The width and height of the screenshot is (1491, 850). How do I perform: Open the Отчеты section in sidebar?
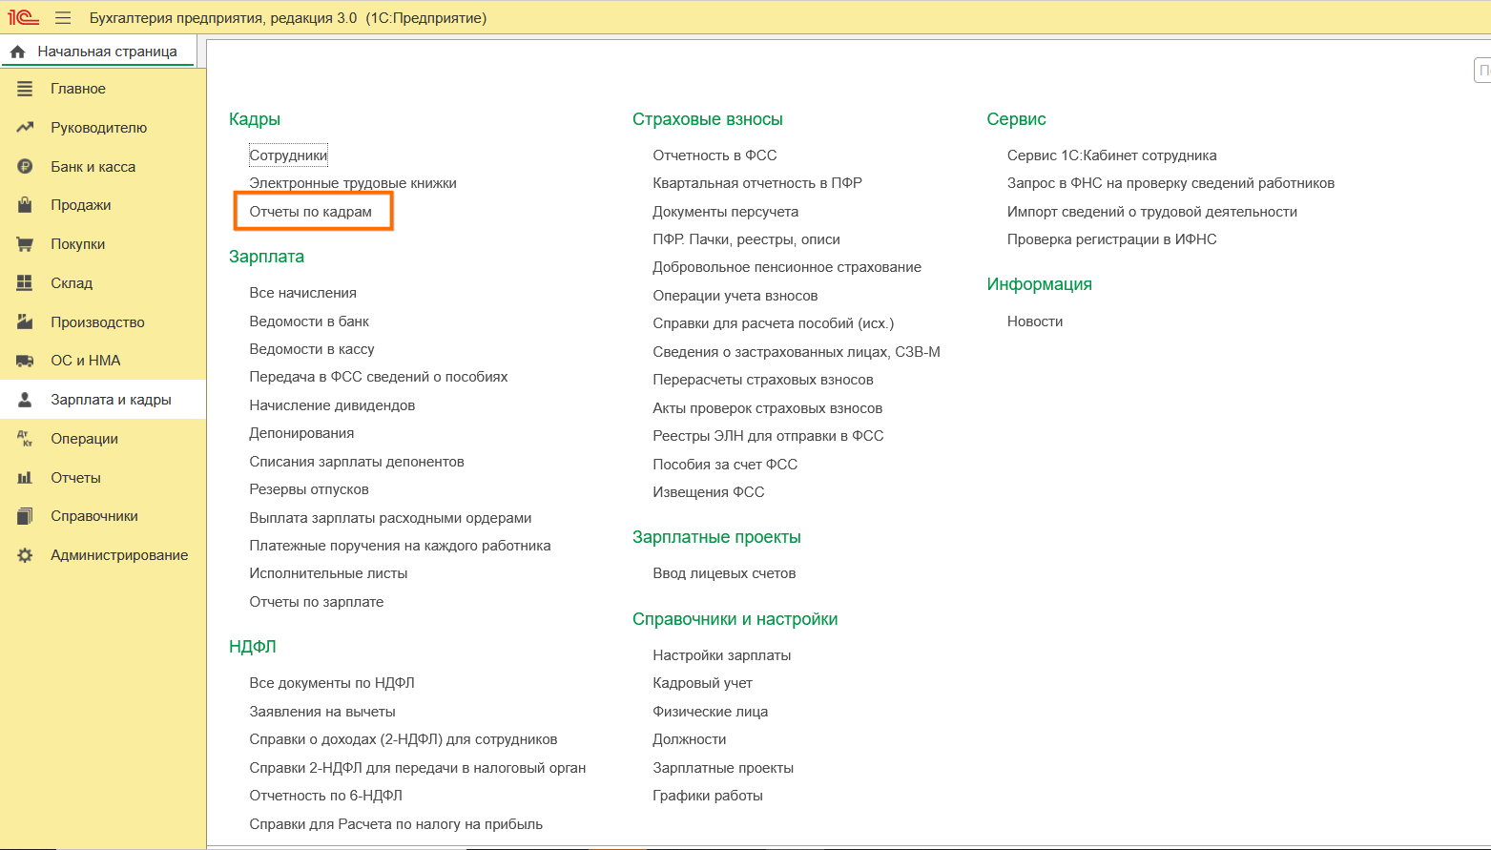point(75,478)
